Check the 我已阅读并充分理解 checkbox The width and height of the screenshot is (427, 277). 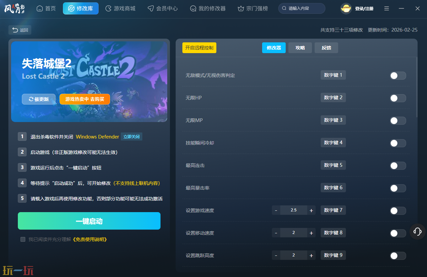[23, 239]
